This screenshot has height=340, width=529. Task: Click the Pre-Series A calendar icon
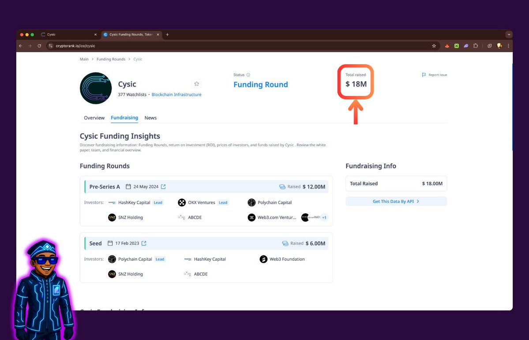128,187
